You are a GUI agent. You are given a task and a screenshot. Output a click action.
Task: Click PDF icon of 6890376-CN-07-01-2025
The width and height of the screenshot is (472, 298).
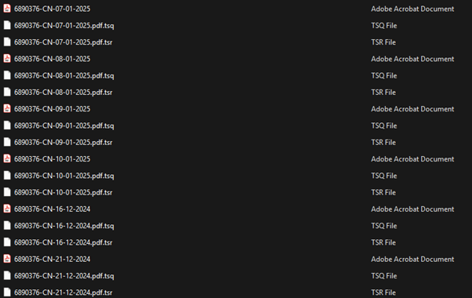pyautogui.click(x=7, y=9)
